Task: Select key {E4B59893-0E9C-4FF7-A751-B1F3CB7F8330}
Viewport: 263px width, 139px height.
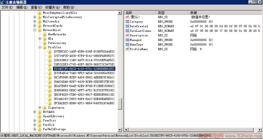Action: pos(84,90)
